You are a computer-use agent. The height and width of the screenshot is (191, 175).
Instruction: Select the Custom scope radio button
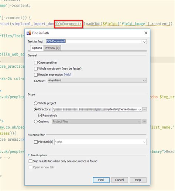36,121
